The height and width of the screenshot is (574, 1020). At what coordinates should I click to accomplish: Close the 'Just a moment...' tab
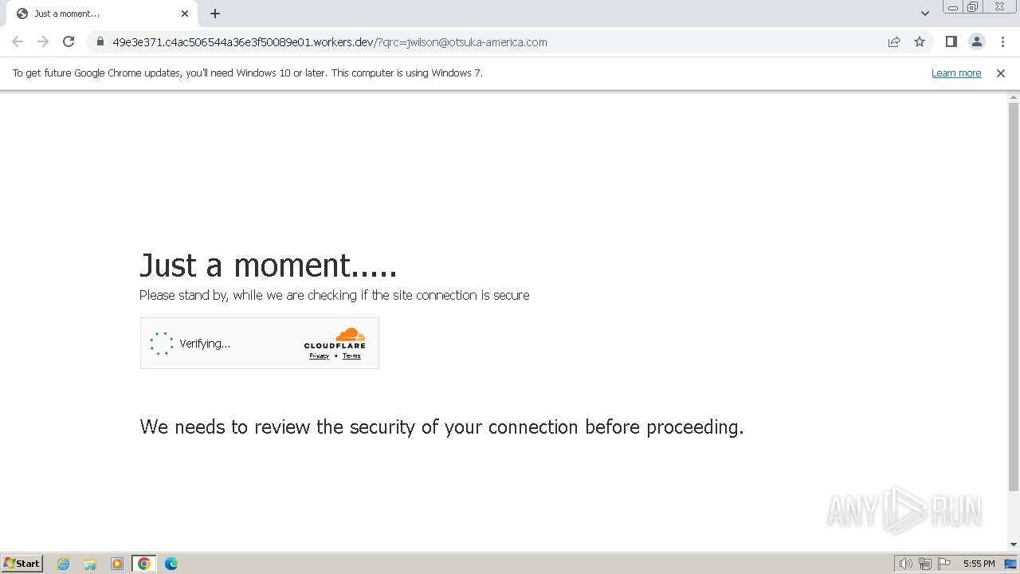coord(185,14)
